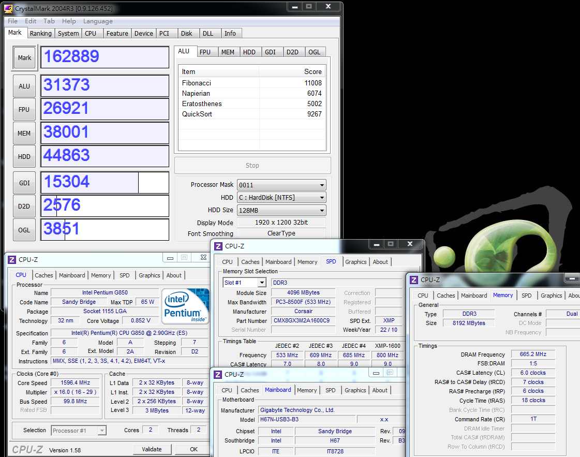The width and height of the screenshot is (580, 457).
Task: Click the Intel Pentium G850 name field
Action: 105,293
